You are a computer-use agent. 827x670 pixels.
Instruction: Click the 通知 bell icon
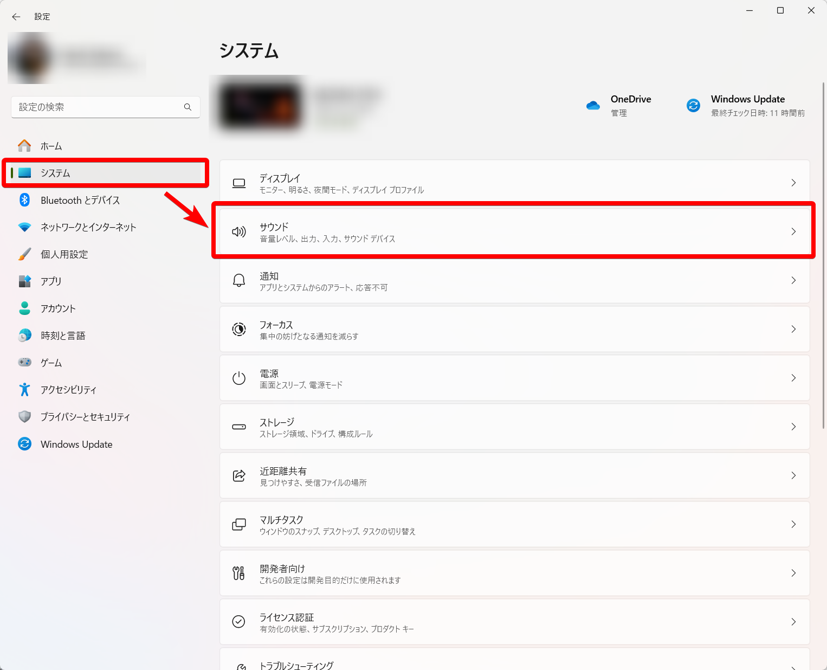(x=239, y=280)
